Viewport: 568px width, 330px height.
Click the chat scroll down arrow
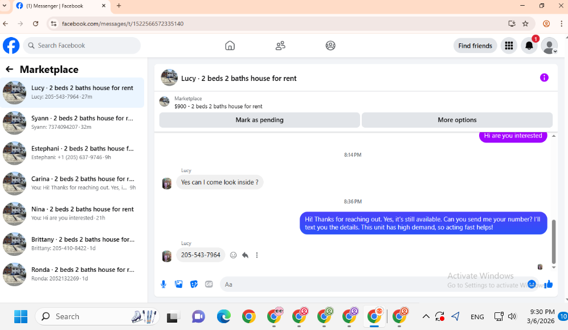[554, 267]
